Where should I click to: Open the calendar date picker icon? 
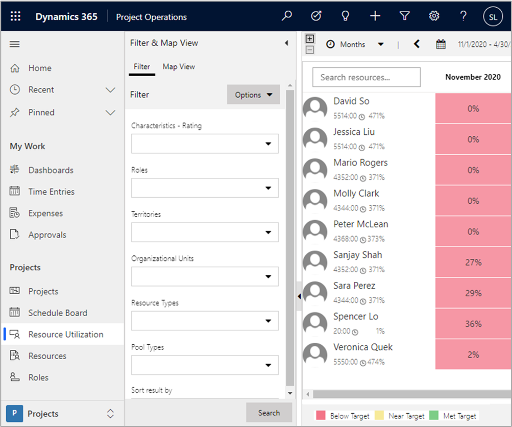point(441,44)
